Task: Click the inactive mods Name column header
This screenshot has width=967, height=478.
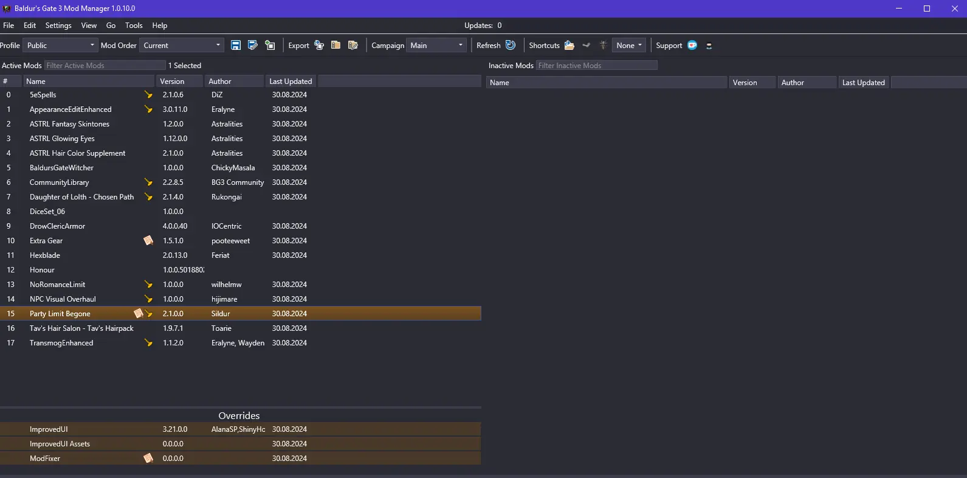Action: pyautogui.click(x=607, y=83)
